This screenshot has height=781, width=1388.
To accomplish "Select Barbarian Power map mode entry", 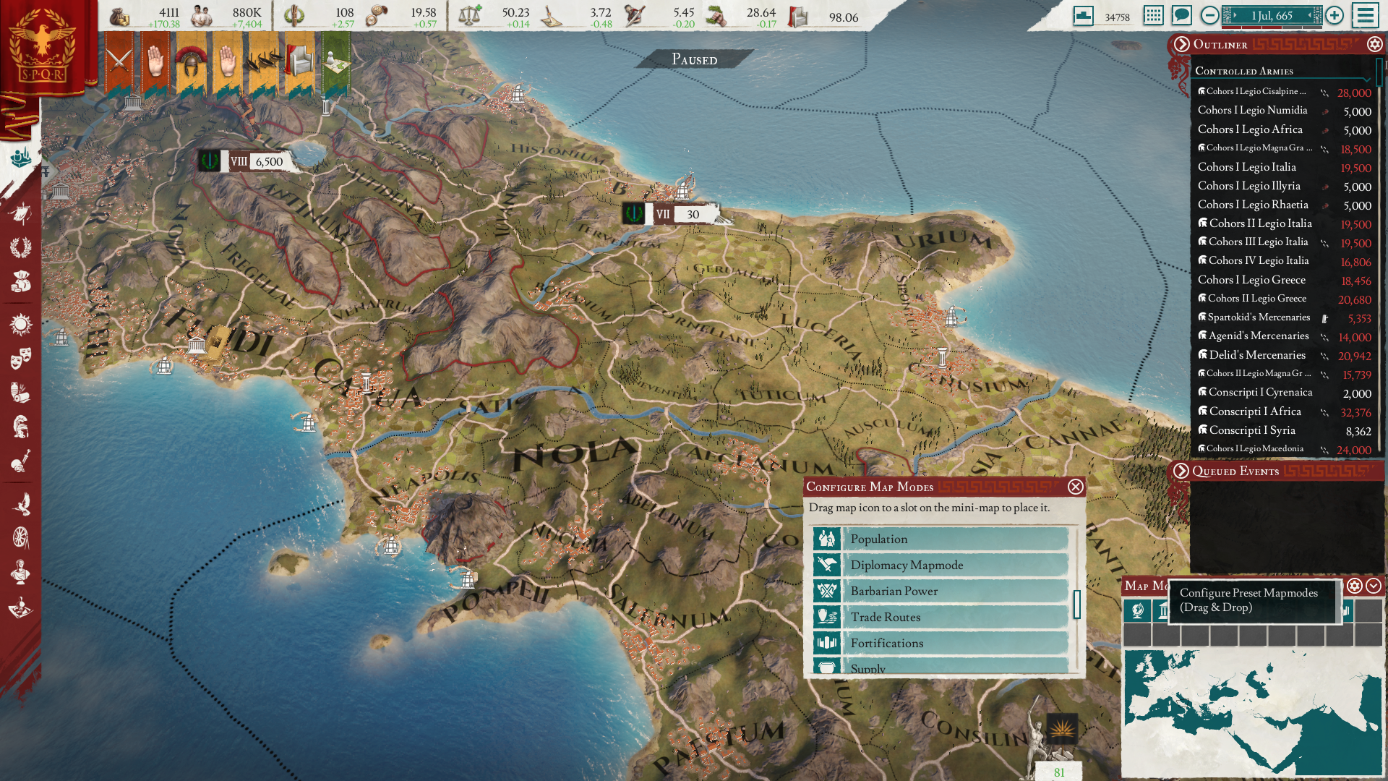I will coord(941,591).
